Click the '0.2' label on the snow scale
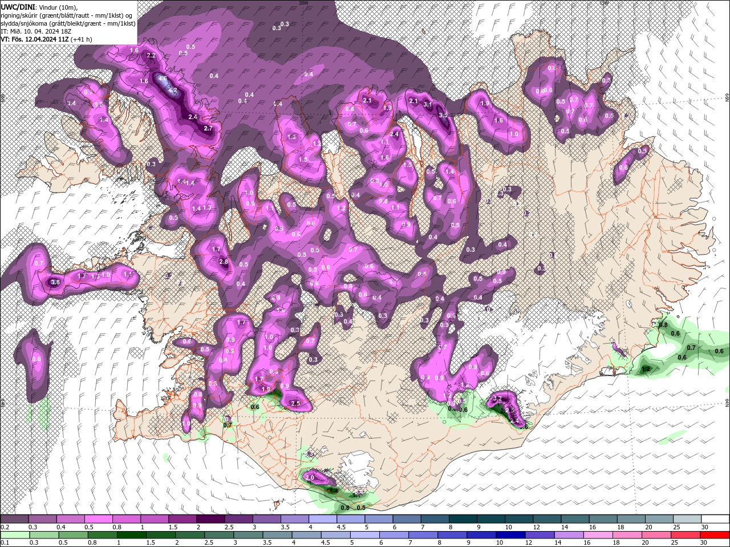This screenshot has height=547, width=730. click(x=5, y=527)
